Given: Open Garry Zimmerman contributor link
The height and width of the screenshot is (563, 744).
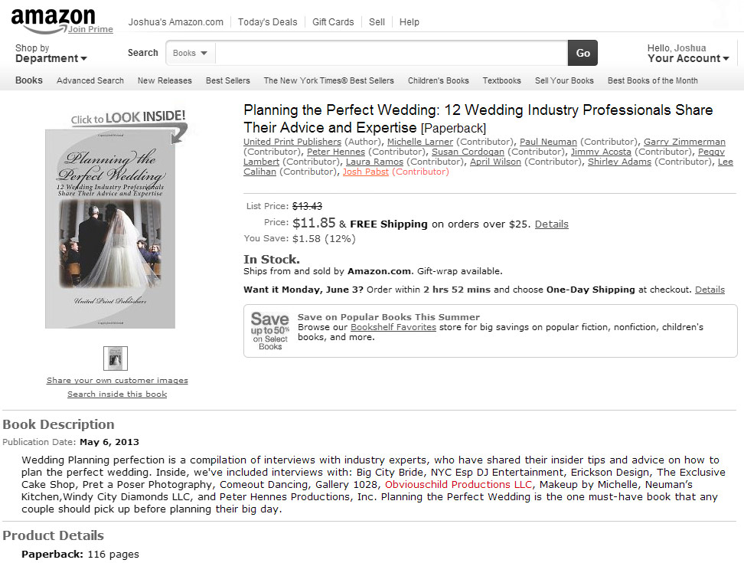Looking at the screenshot, I should [x=684, y=142].
